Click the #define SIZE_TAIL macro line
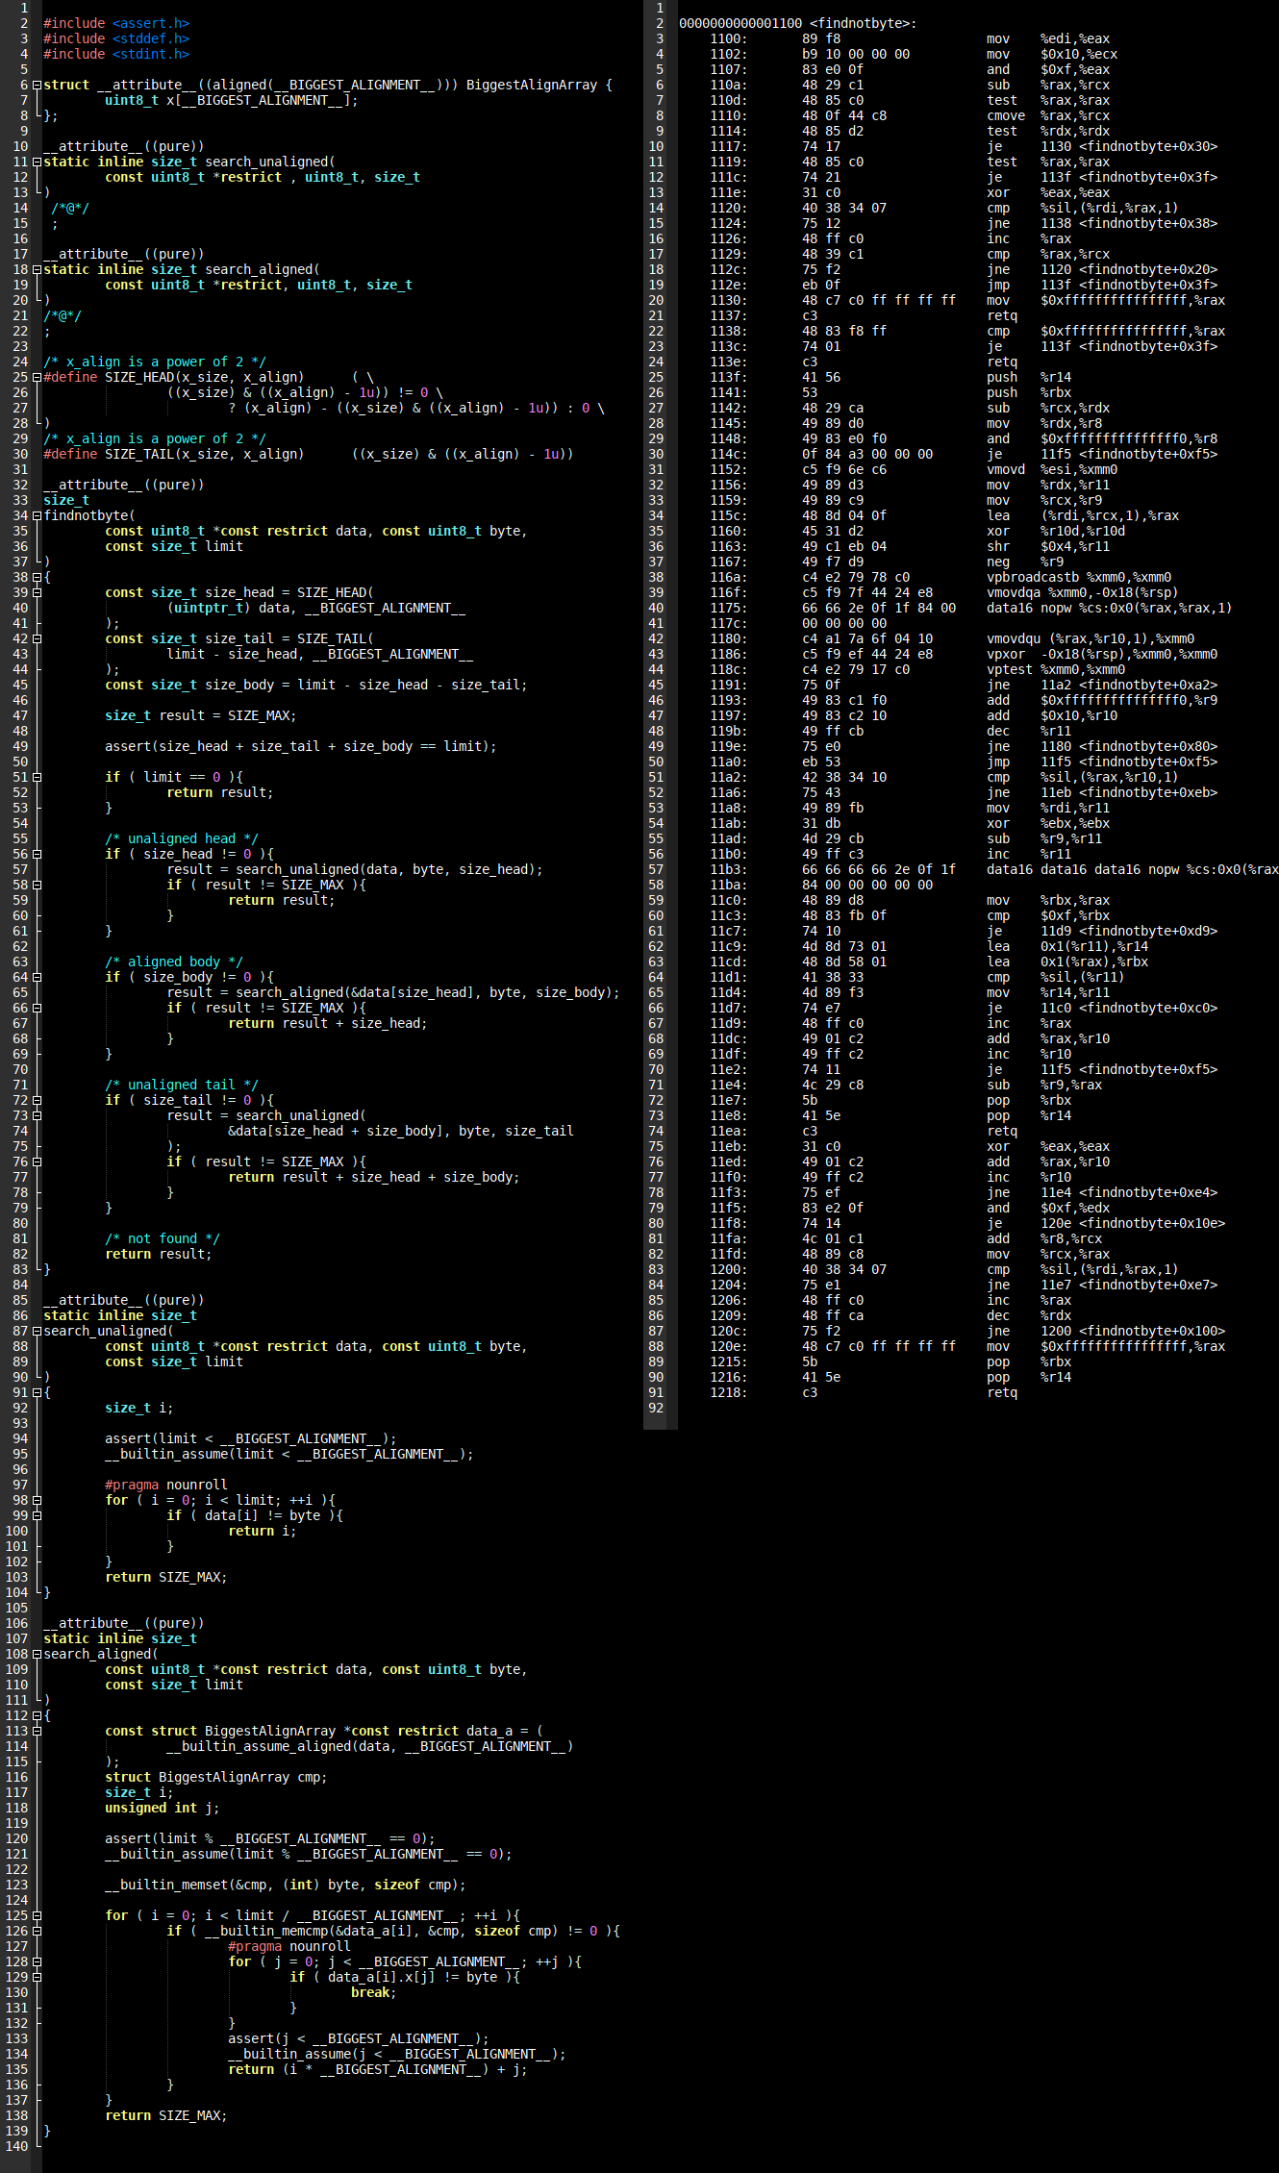 click(x=309, y=455)
